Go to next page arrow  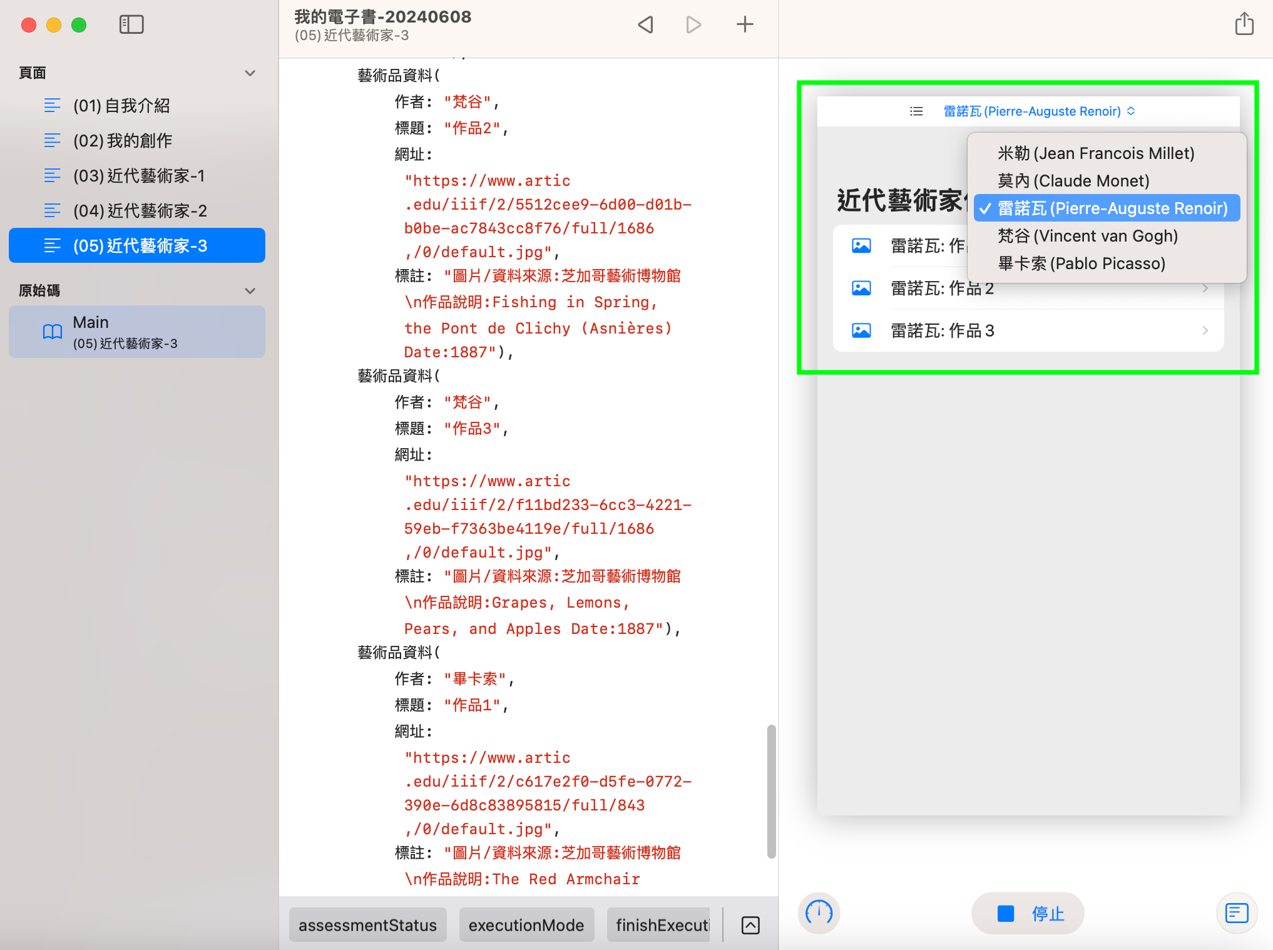click(693, 24)
